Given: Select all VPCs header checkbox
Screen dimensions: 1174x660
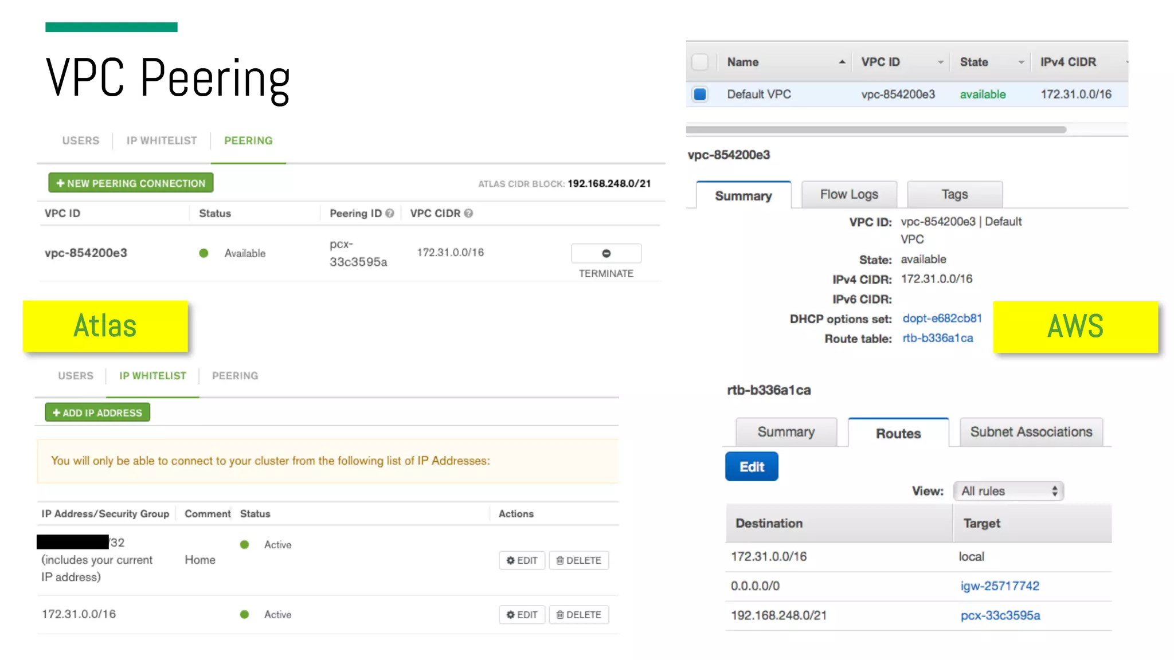Looking at the screenshot, I should (700, 62).
